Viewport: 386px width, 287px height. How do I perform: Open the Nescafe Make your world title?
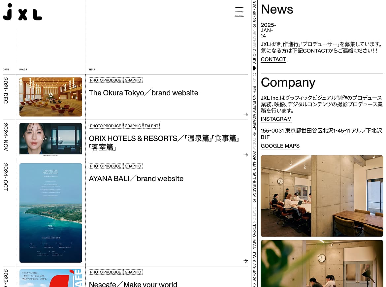[x=133, y=284]
